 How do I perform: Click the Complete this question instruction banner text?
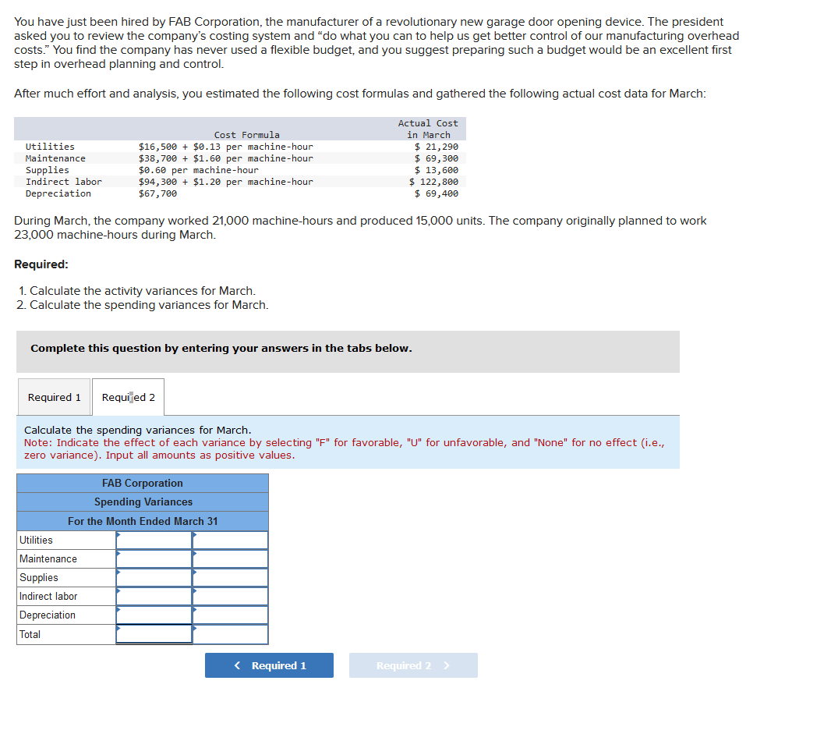coord(221,348)
